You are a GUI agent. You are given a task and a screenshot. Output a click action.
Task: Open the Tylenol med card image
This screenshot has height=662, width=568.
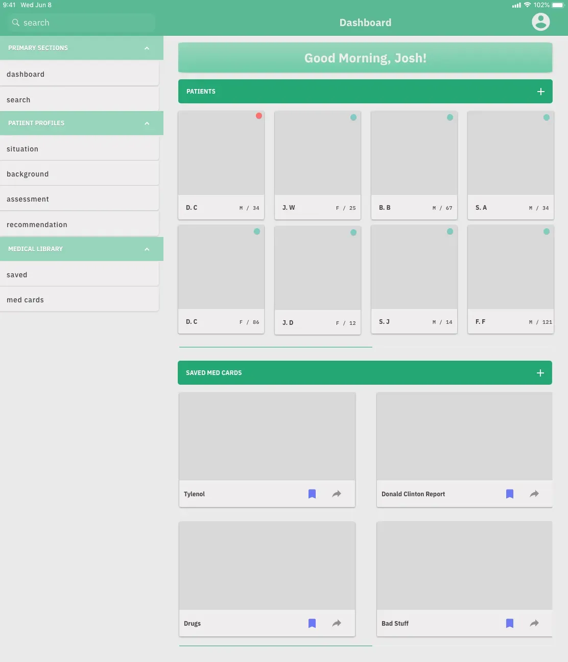(x=267, y=436)
